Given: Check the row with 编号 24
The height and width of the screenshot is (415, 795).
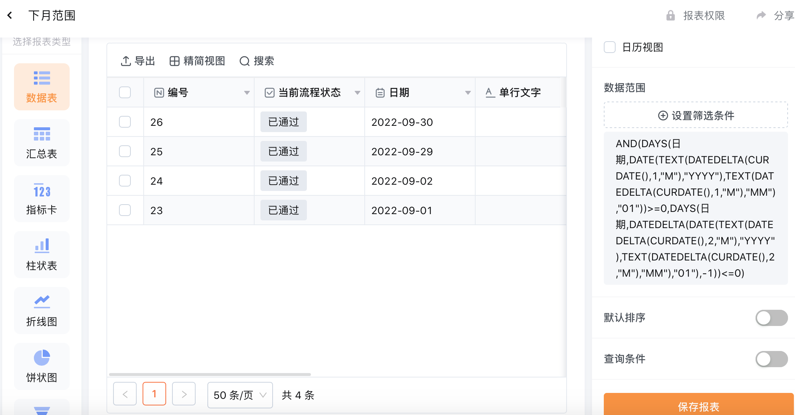Looking at the screenshot, I should tap(125, 181).
